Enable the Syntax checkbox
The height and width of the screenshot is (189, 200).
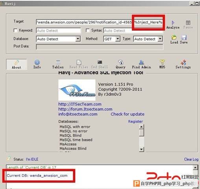pyautogui.click(x=87, y=31)
